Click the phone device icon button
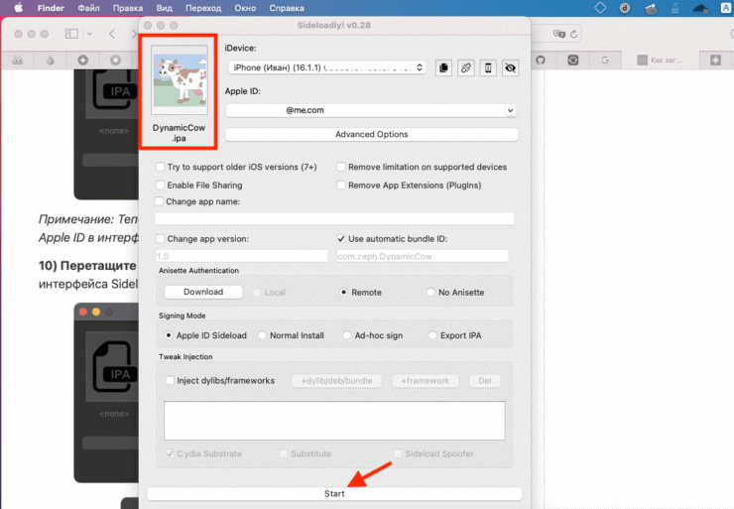This screenshot has height=509, width=734. click(488, 67)
